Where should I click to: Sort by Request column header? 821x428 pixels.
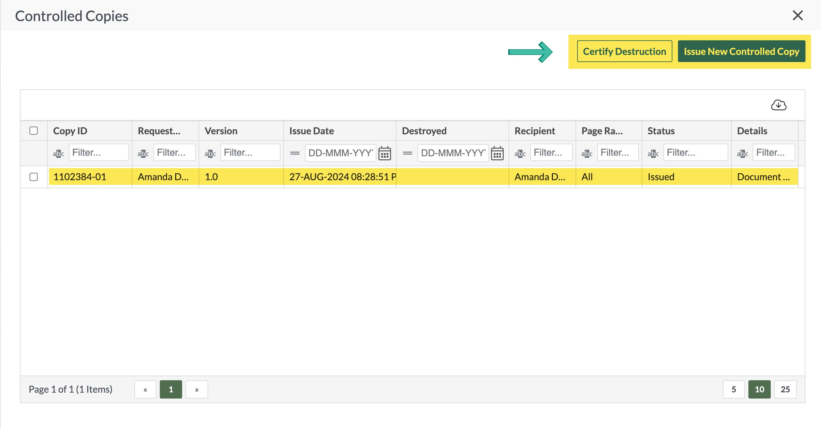[x=166, y=131]
